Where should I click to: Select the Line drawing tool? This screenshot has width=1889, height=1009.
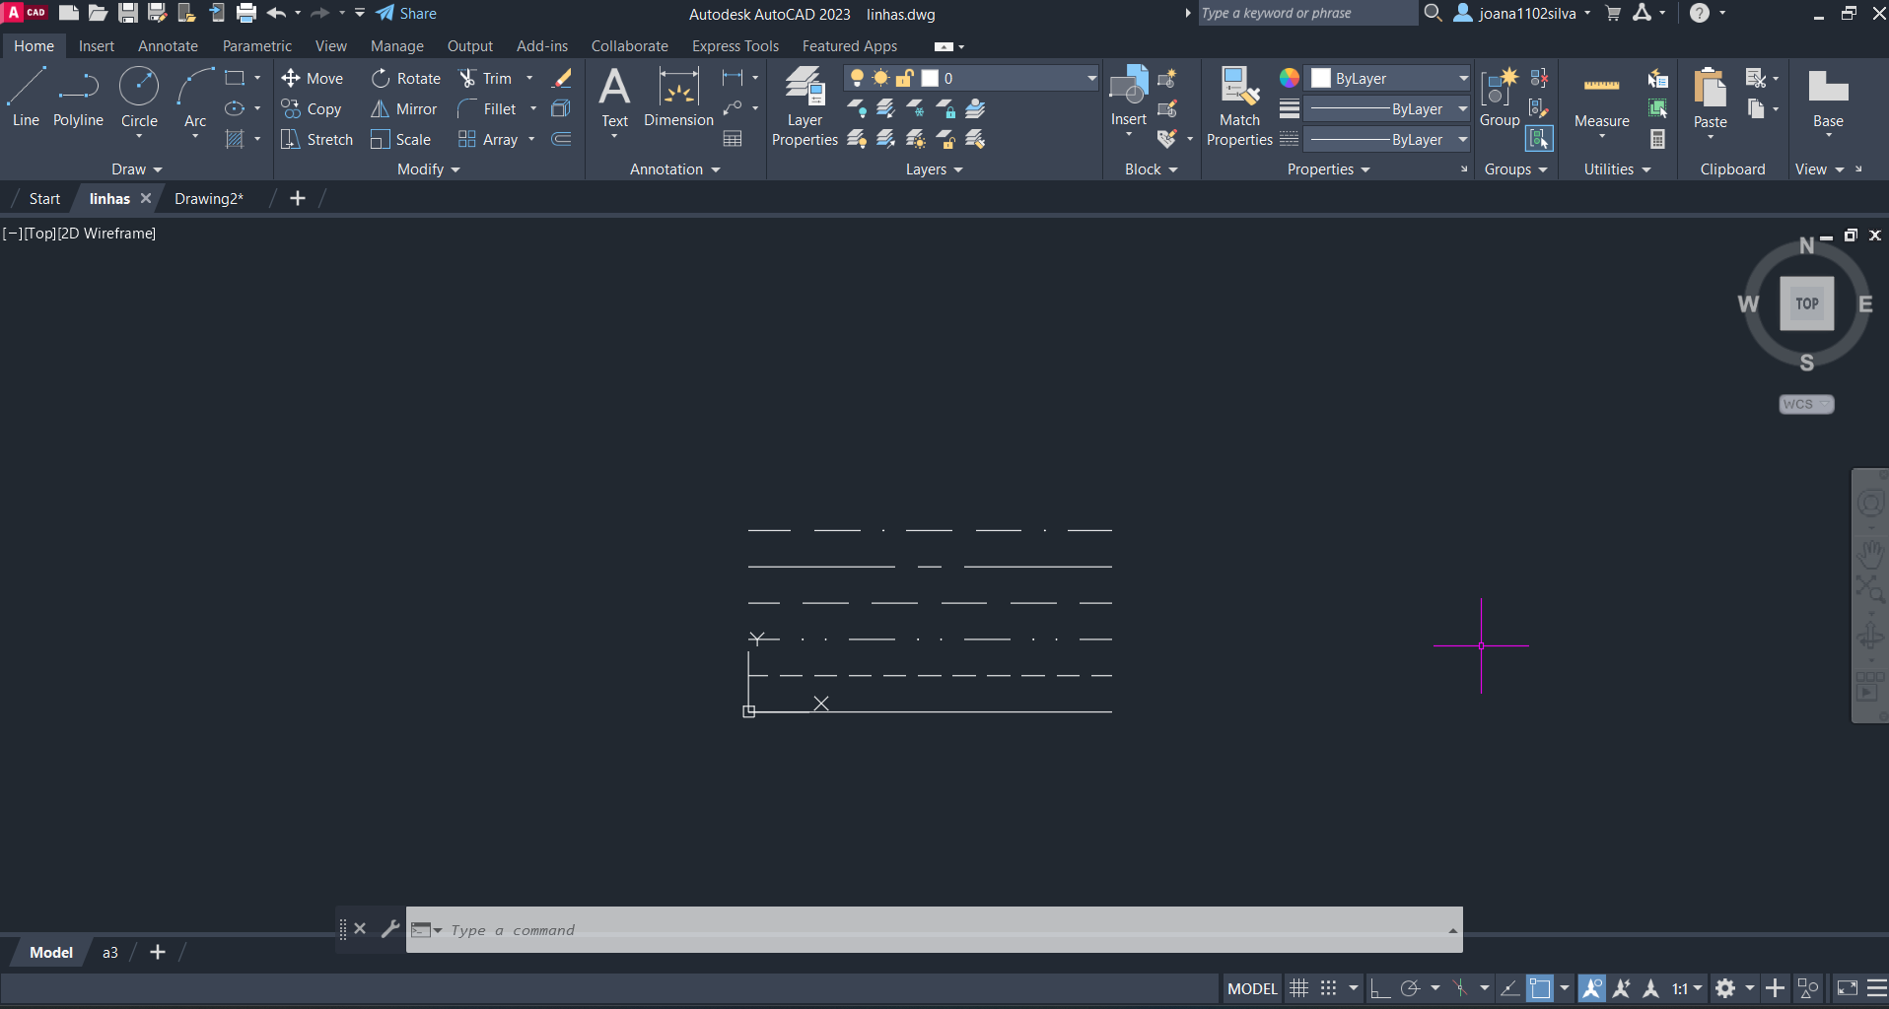[x=26, y=97]
